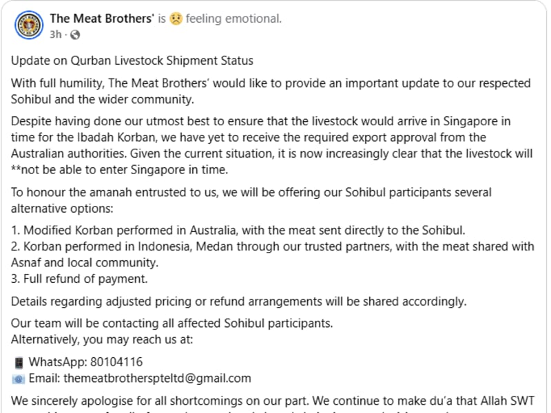The height and width of the screenshot is (413, 551).
Task: Click the 'To honour the amanah' paragraph
Action: 251,200
